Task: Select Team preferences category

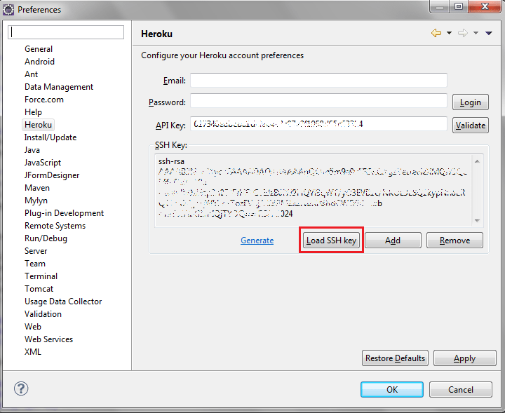Action: pyautogui.click(x=35, y=264)
